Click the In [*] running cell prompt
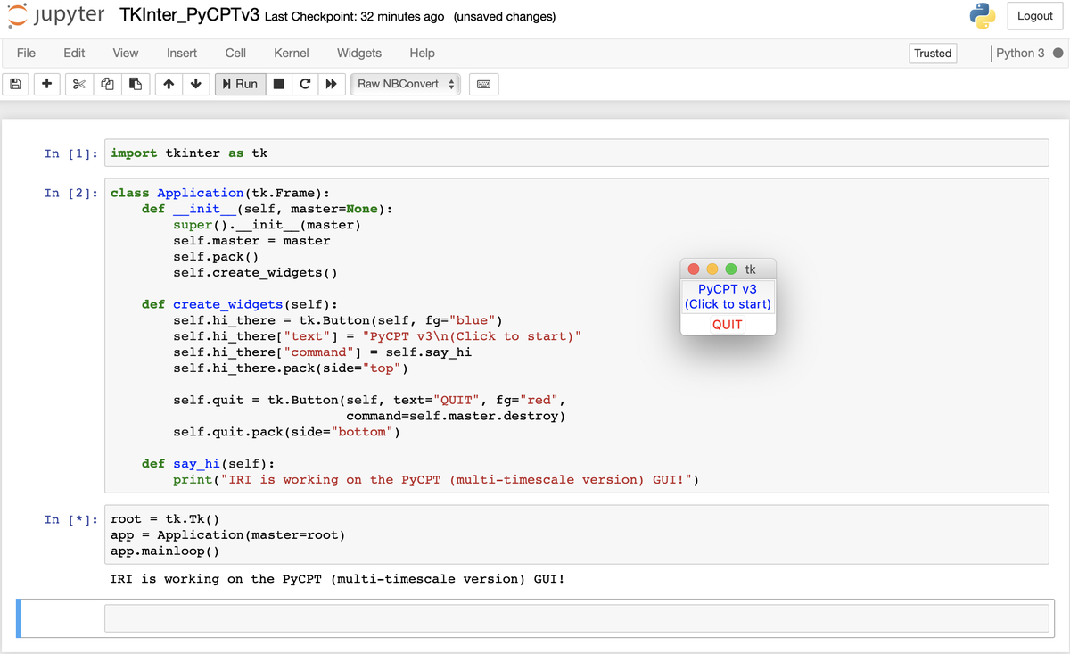 point(70,519)
